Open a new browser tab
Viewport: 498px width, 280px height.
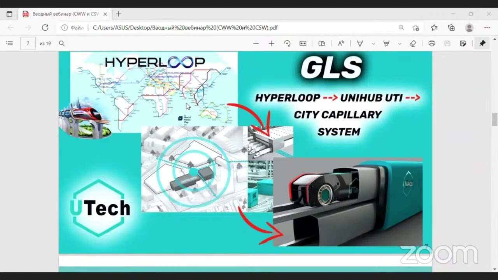point(118,14)
